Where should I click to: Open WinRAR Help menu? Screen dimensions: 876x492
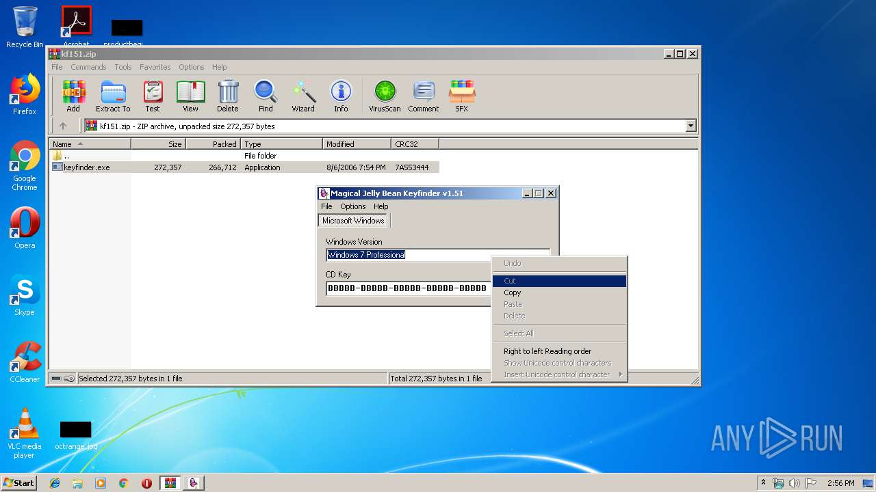219,67
